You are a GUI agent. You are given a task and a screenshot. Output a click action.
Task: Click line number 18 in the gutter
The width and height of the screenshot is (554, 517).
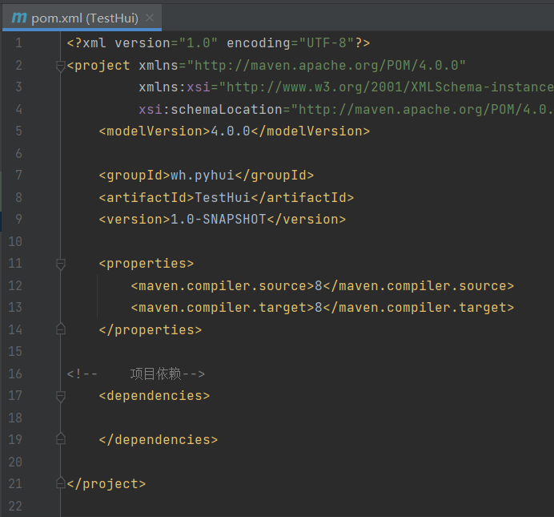pos(15,418)
